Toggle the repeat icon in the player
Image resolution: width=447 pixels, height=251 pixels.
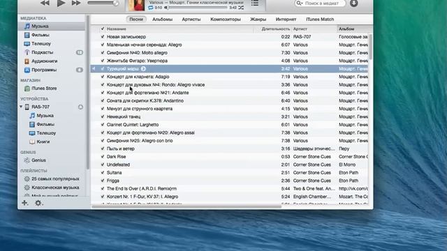[151, 8]
